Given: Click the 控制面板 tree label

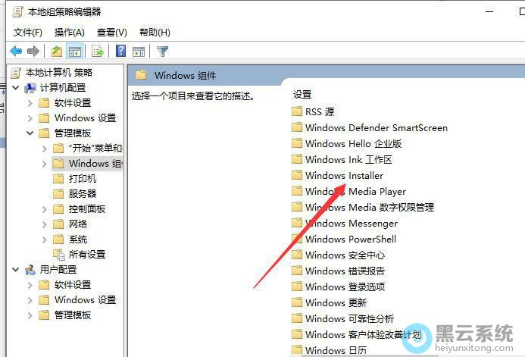Looking at the screenshot, I should coord(87,209).
